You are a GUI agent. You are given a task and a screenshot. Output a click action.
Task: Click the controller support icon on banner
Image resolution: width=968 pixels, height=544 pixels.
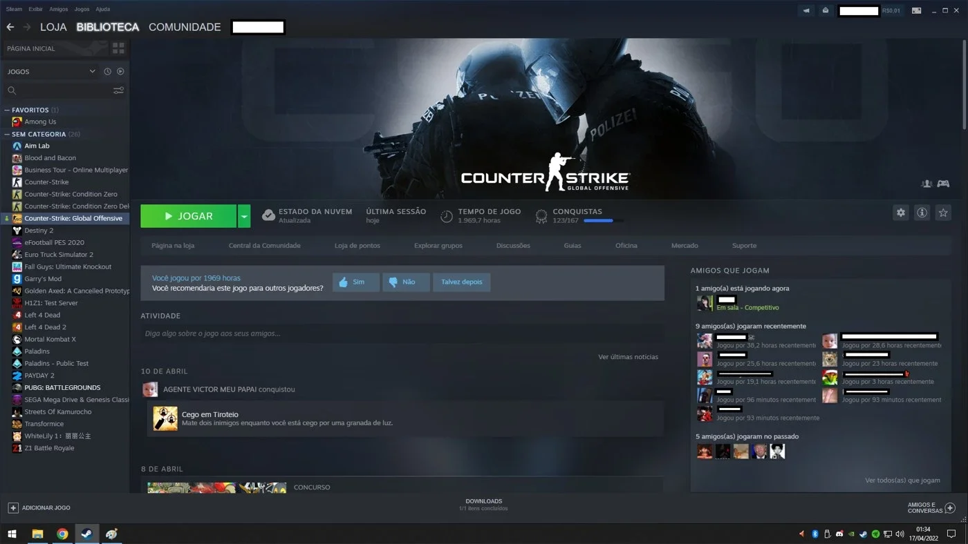pyautogui.click(x=943, y=184)
